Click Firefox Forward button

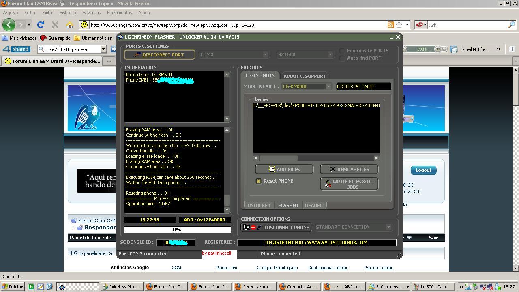click(21, 25)
